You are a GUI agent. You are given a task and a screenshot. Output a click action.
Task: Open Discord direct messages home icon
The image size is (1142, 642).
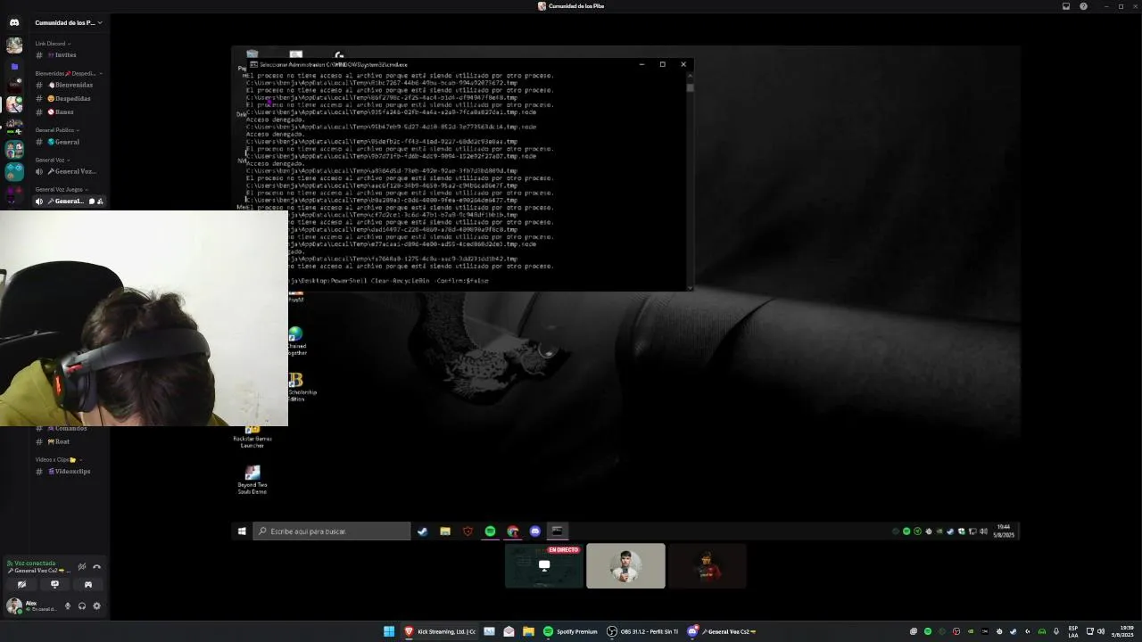(14, 22)
